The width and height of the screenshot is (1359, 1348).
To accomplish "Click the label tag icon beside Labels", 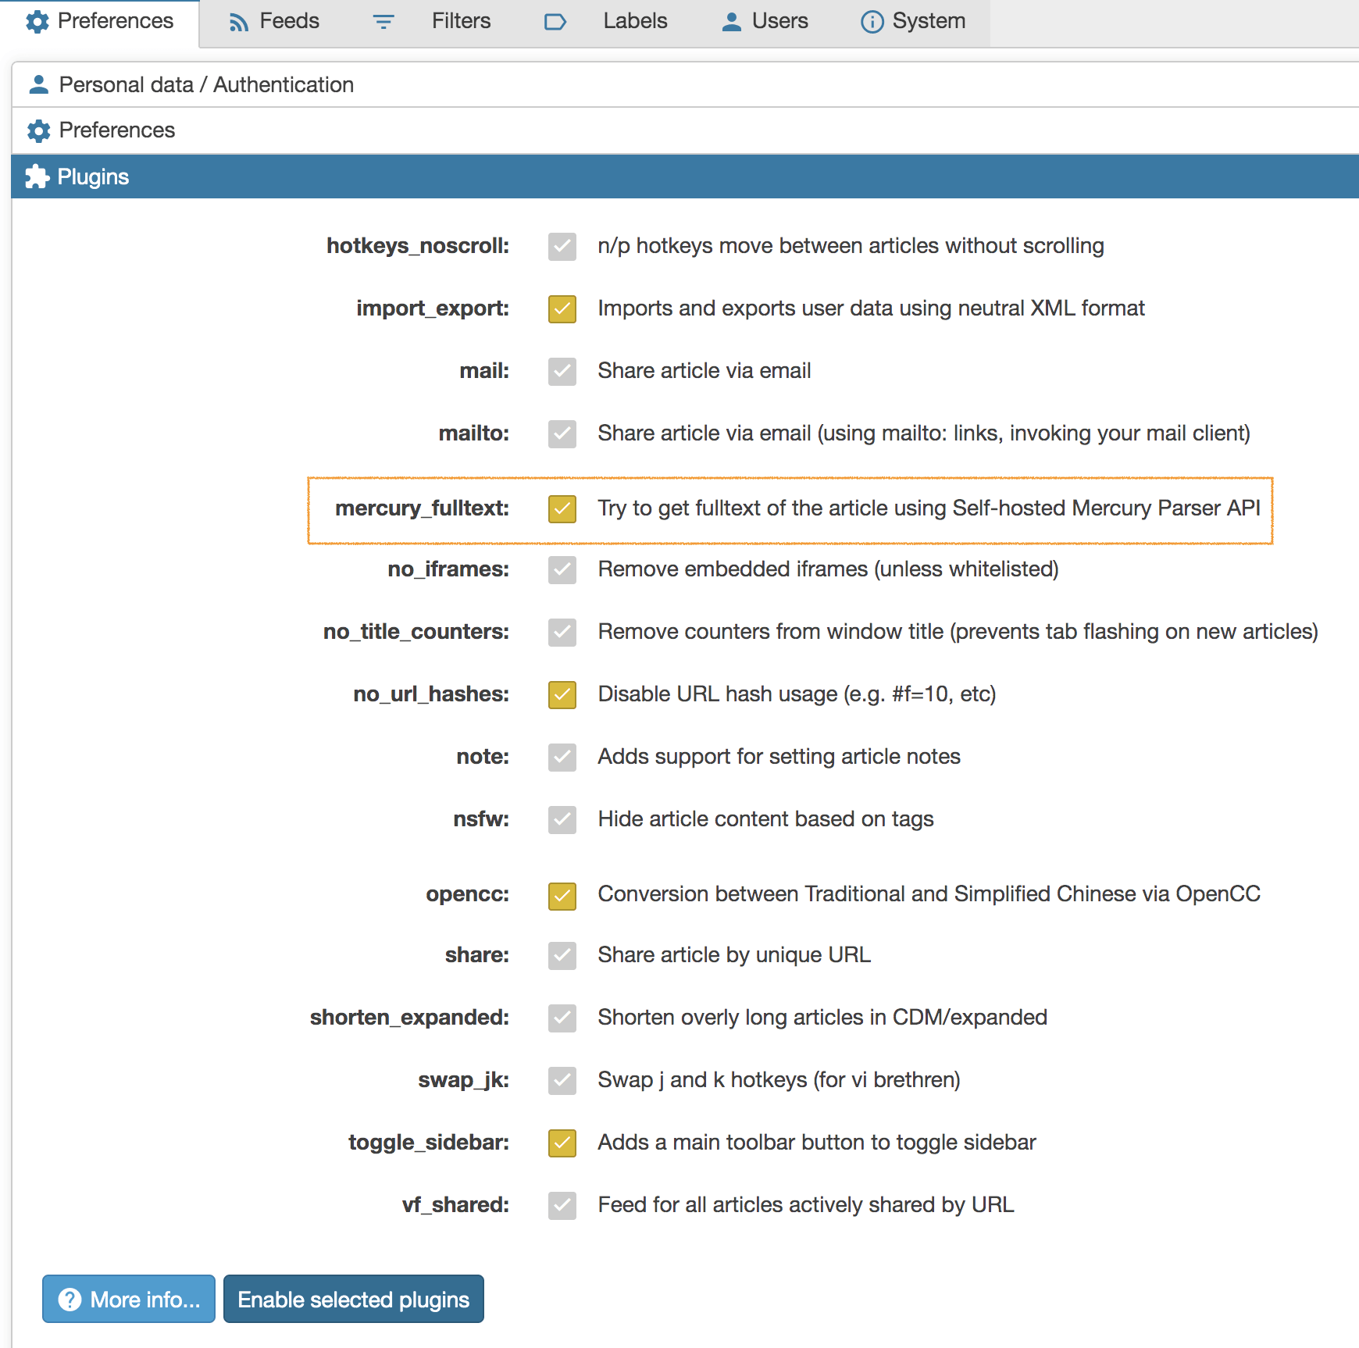I will (555, 22).
